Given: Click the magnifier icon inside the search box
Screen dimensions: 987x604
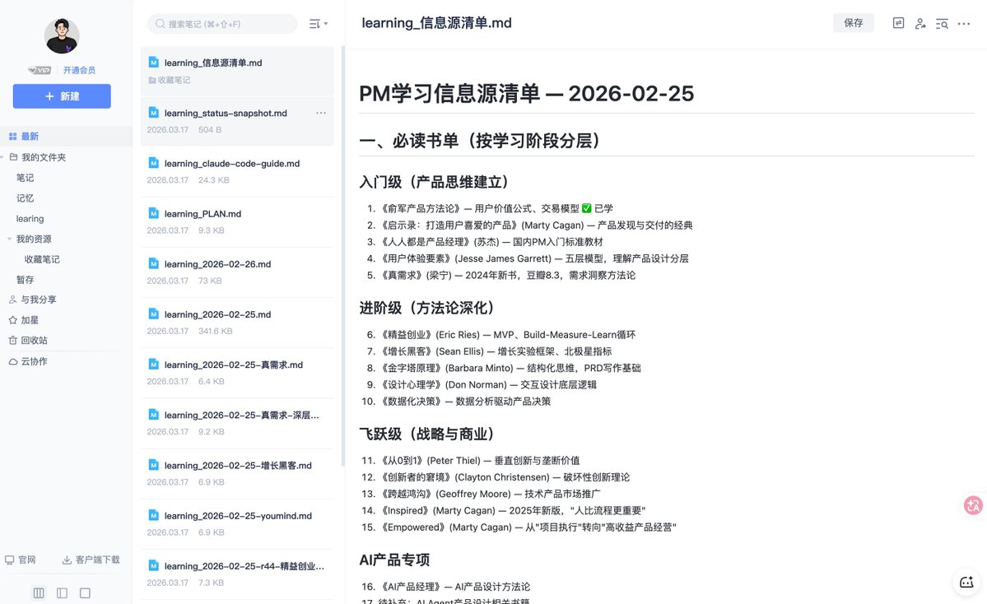Looking at the screenshot, I should click(x=160, y=24).
